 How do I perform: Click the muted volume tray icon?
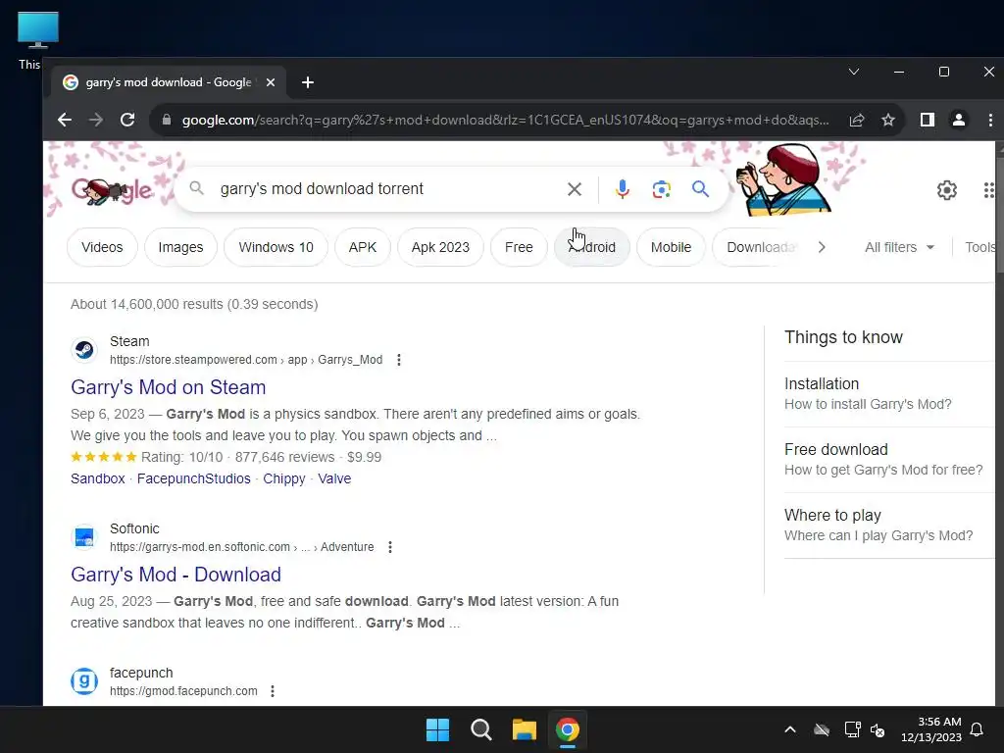pos(878,729)
